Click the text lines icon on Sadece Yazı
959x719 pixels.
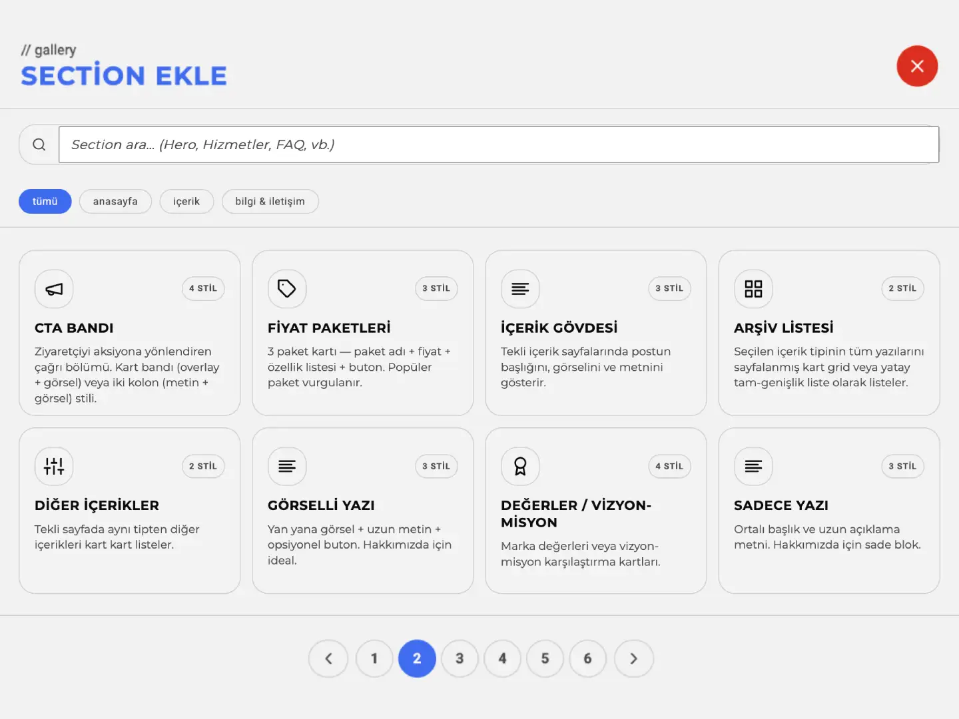(x=753, y=466)
